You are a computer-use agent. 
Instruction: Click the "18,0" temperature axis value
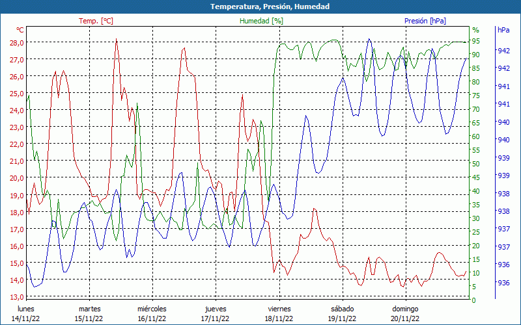tap(17, 213)
